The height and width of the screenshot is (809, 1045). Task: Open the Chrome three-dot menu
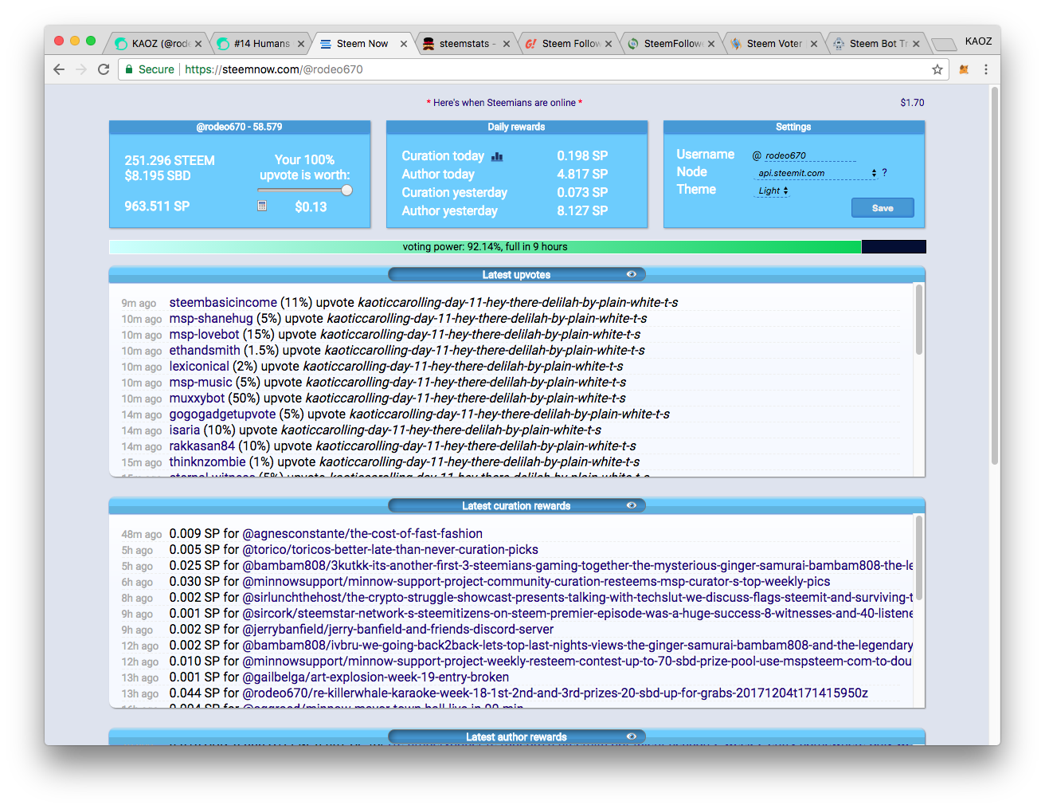[986, 69]
